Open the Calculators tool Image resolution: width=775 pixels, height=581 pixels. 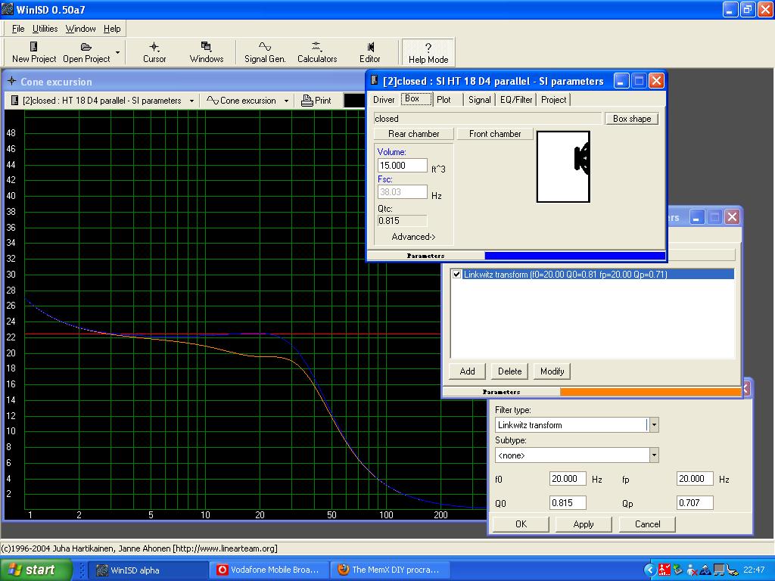coord(317,52)
